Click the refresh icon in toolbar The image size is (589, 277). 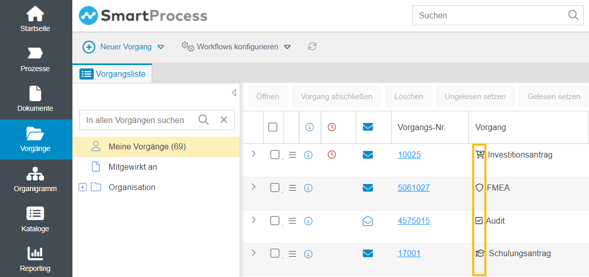pos(312,47)
